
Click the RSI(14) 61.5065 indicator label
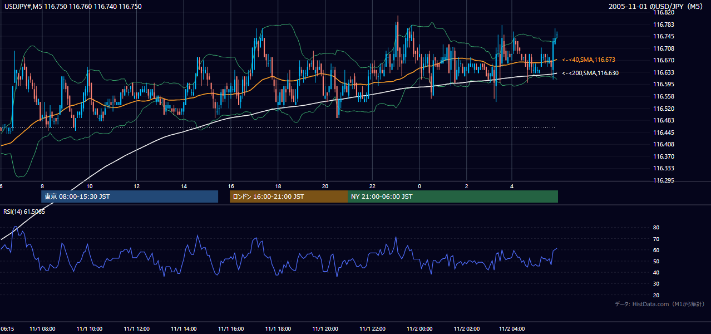[24, 212]
